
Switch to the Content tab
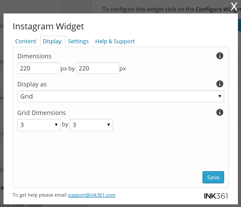coord(26,41)
